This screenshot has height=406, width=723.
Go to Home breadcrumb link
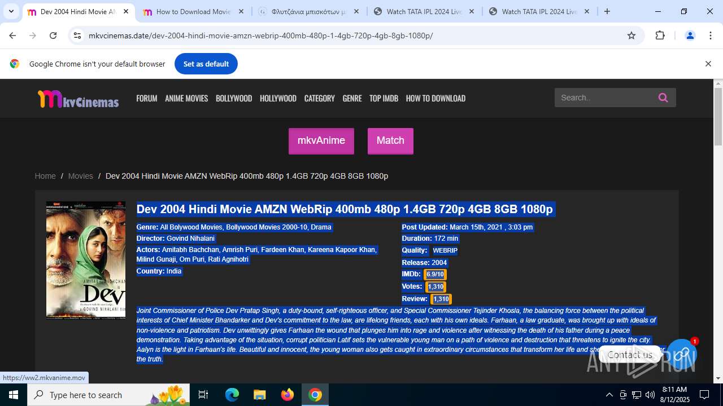[x=45, y=176]
